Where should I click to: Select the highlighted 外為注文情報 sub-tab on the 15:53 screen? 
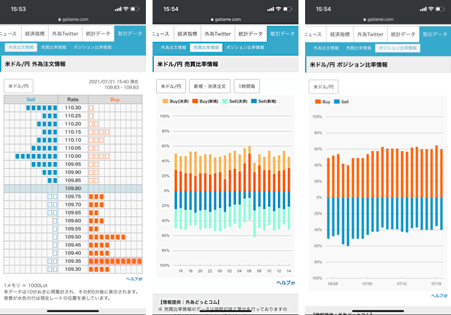(21, 48)
